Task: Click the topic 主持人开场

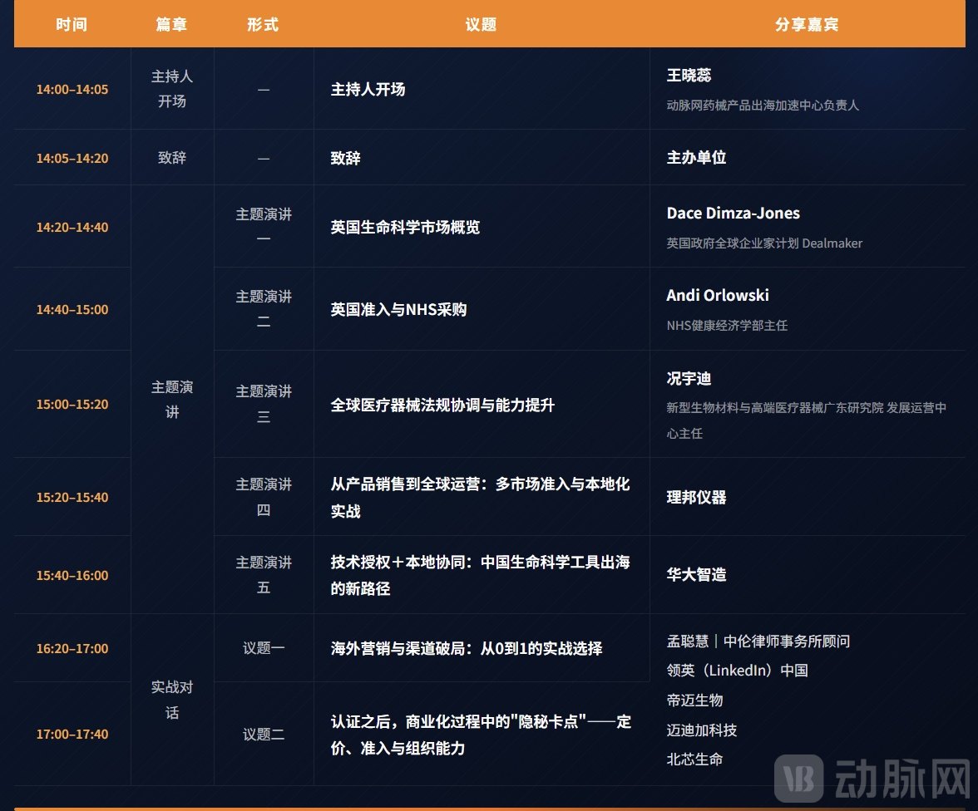Action: point(368,89)
